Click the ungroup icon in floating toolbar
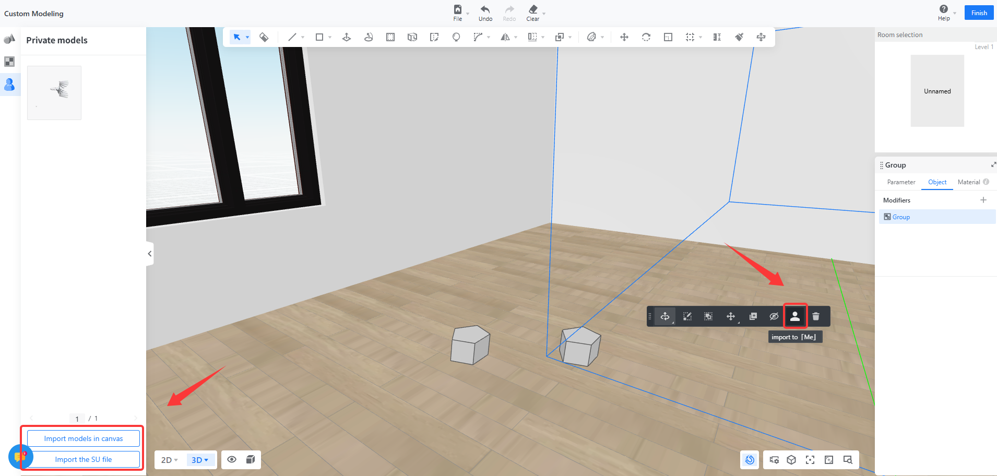Image resolution: width=997 pixels, height=476 pixels. click(708, 316)
